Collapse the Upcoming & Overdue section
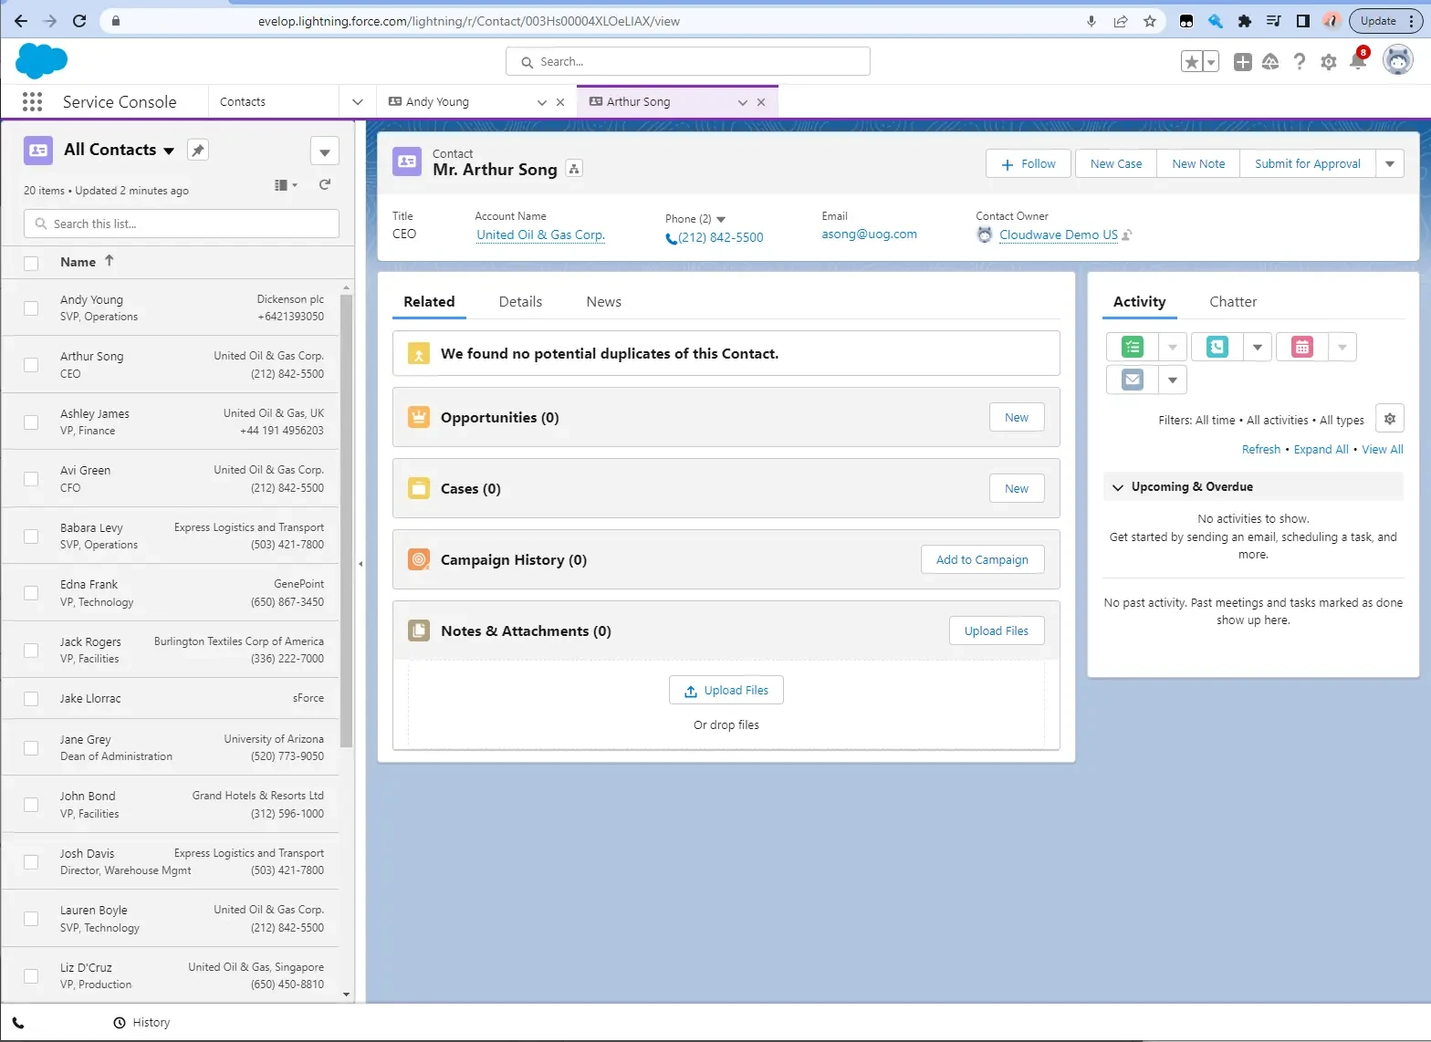 (1118, 487)
